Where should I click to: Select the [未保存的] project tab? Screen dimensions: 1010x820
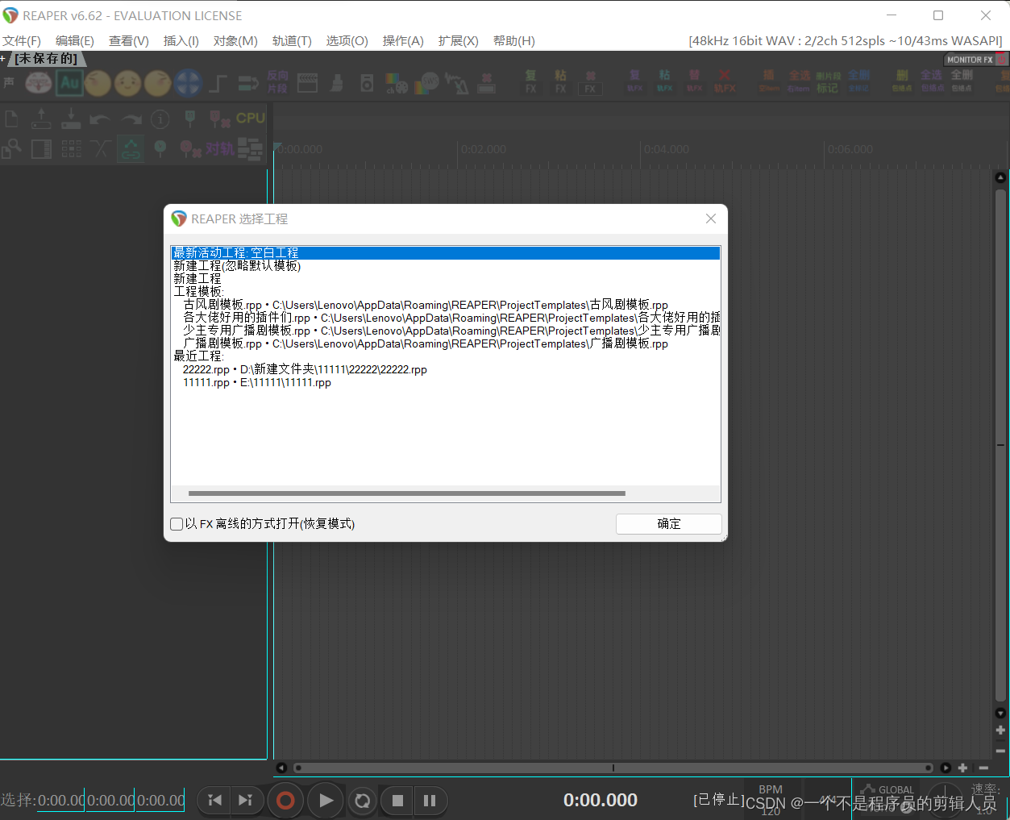coord(46,59)
